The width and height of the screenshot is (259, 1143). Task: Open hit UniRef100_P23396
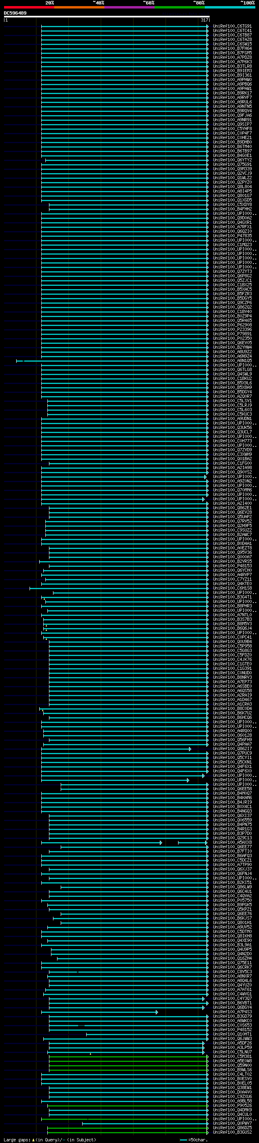[232, 329]
